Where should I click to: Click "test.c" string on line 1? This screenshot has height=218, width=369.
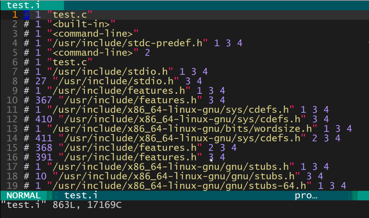coord(70,15)
